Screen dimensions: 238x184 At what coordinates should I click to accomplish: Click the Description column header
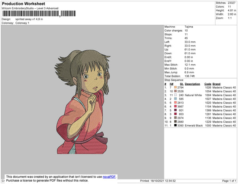click(x=192, y=84)
